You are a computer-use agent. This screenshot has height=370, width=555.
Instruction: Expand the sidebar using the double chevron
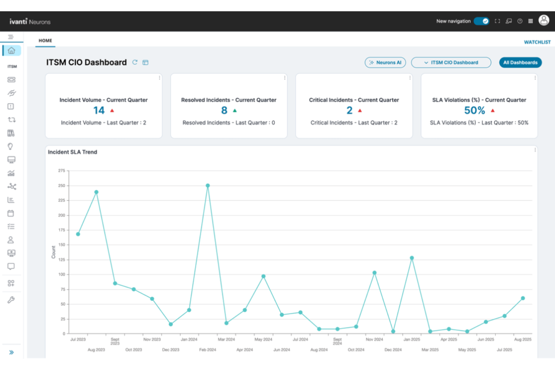click(x=11, y=352)
